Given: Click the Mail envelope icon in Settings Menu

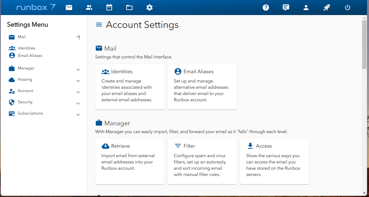Looking at the screenshot, I should click(12, 37).
